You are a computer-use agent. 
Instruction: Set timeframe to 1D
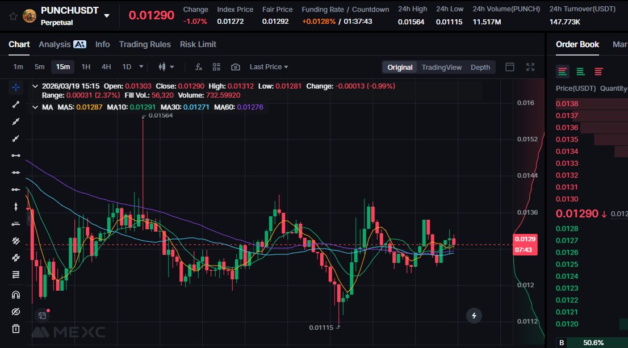click(127, 67)
